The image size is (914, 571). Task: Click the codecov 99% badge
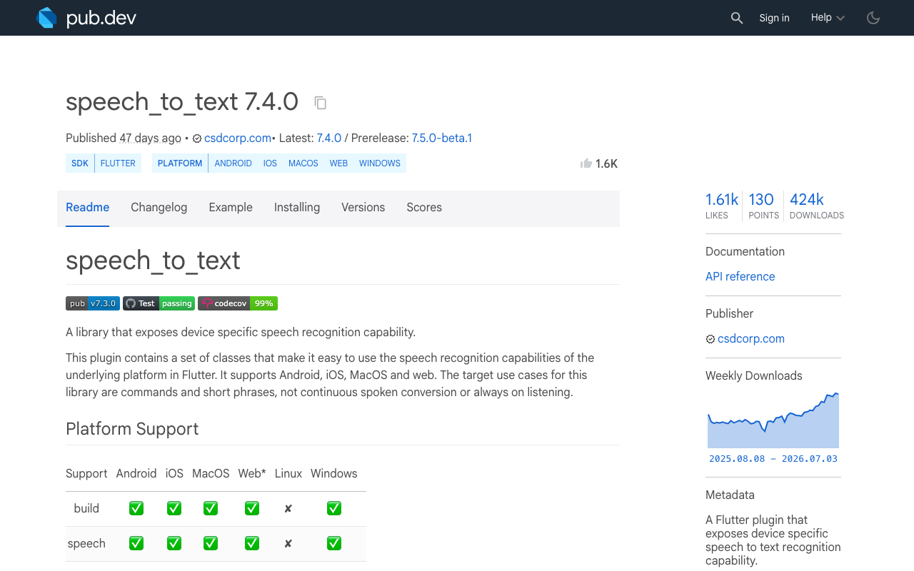click(x=238, y=303)
